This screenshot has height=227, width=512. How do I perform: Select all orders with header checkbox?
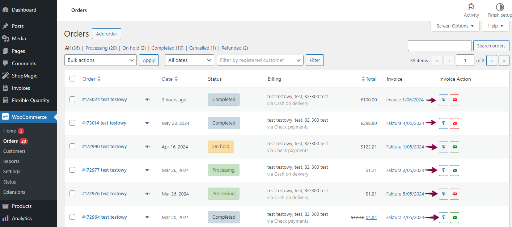tap(72, 79)
